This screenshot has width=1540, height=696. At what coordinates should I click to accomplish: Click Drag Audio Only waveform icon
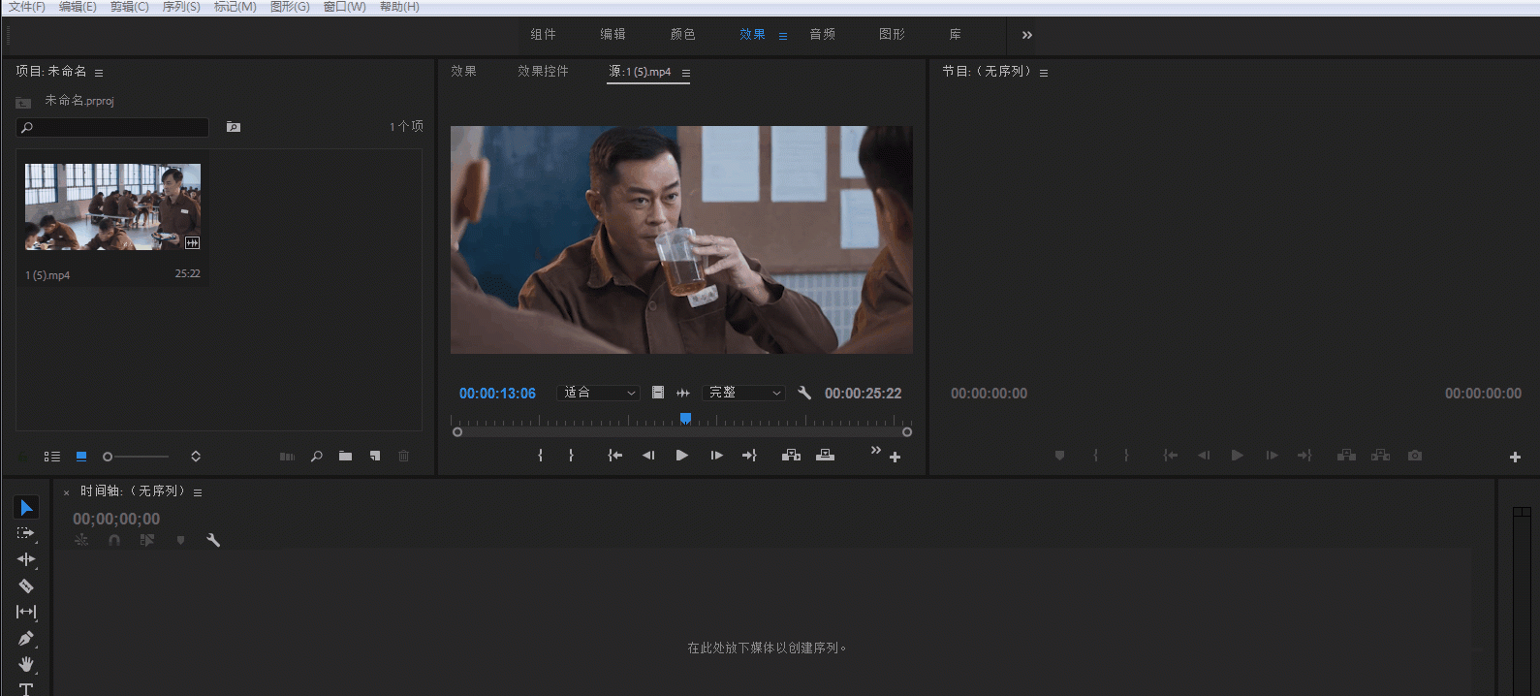tap(683, 393)
